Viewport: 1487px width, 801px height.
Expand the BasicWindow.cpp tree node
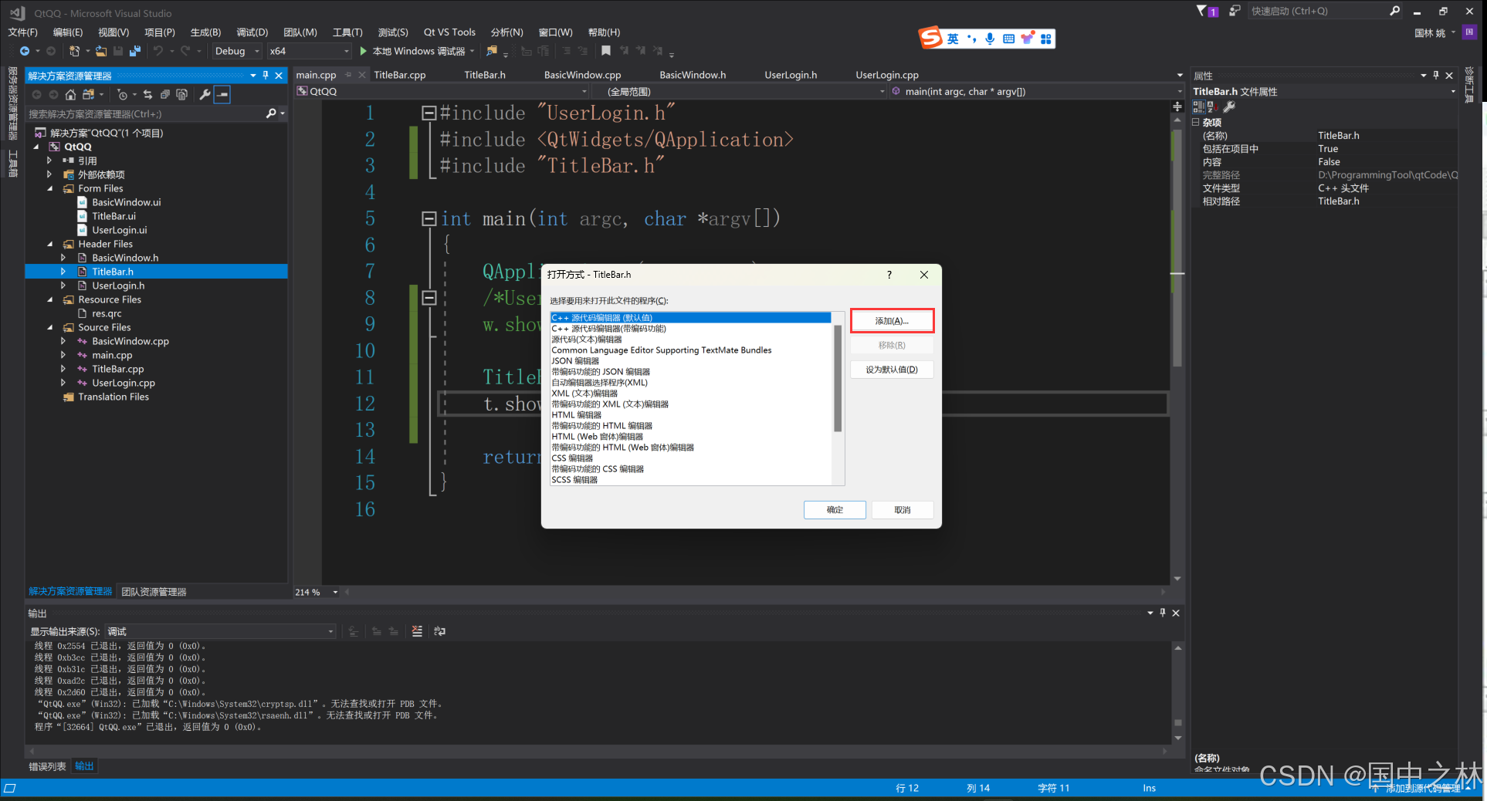point(63,341)
